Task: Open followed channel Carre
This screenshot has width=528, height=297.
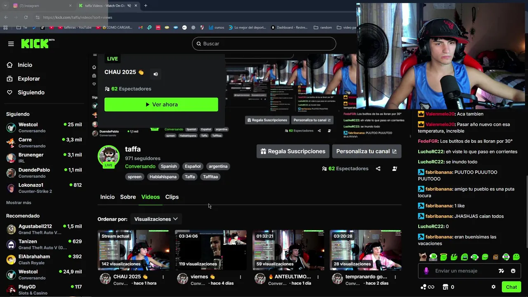Action: [x=44, y=143]
